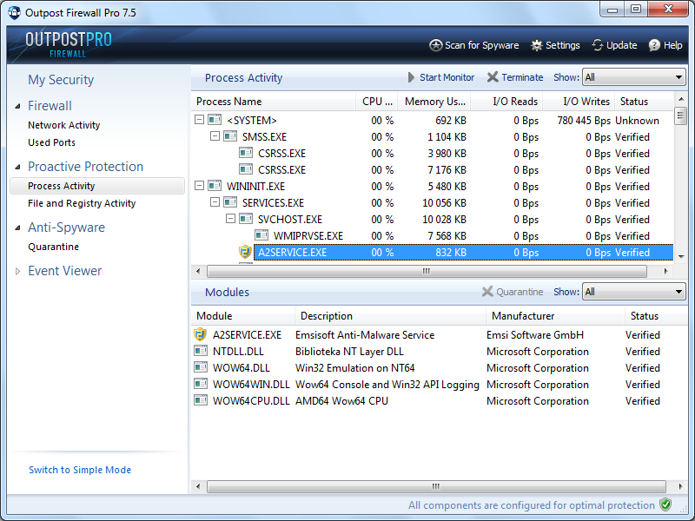Viewport: 695px width, 521px height.
Task: Open Help from the question mark icon
Action: (654, 45)
